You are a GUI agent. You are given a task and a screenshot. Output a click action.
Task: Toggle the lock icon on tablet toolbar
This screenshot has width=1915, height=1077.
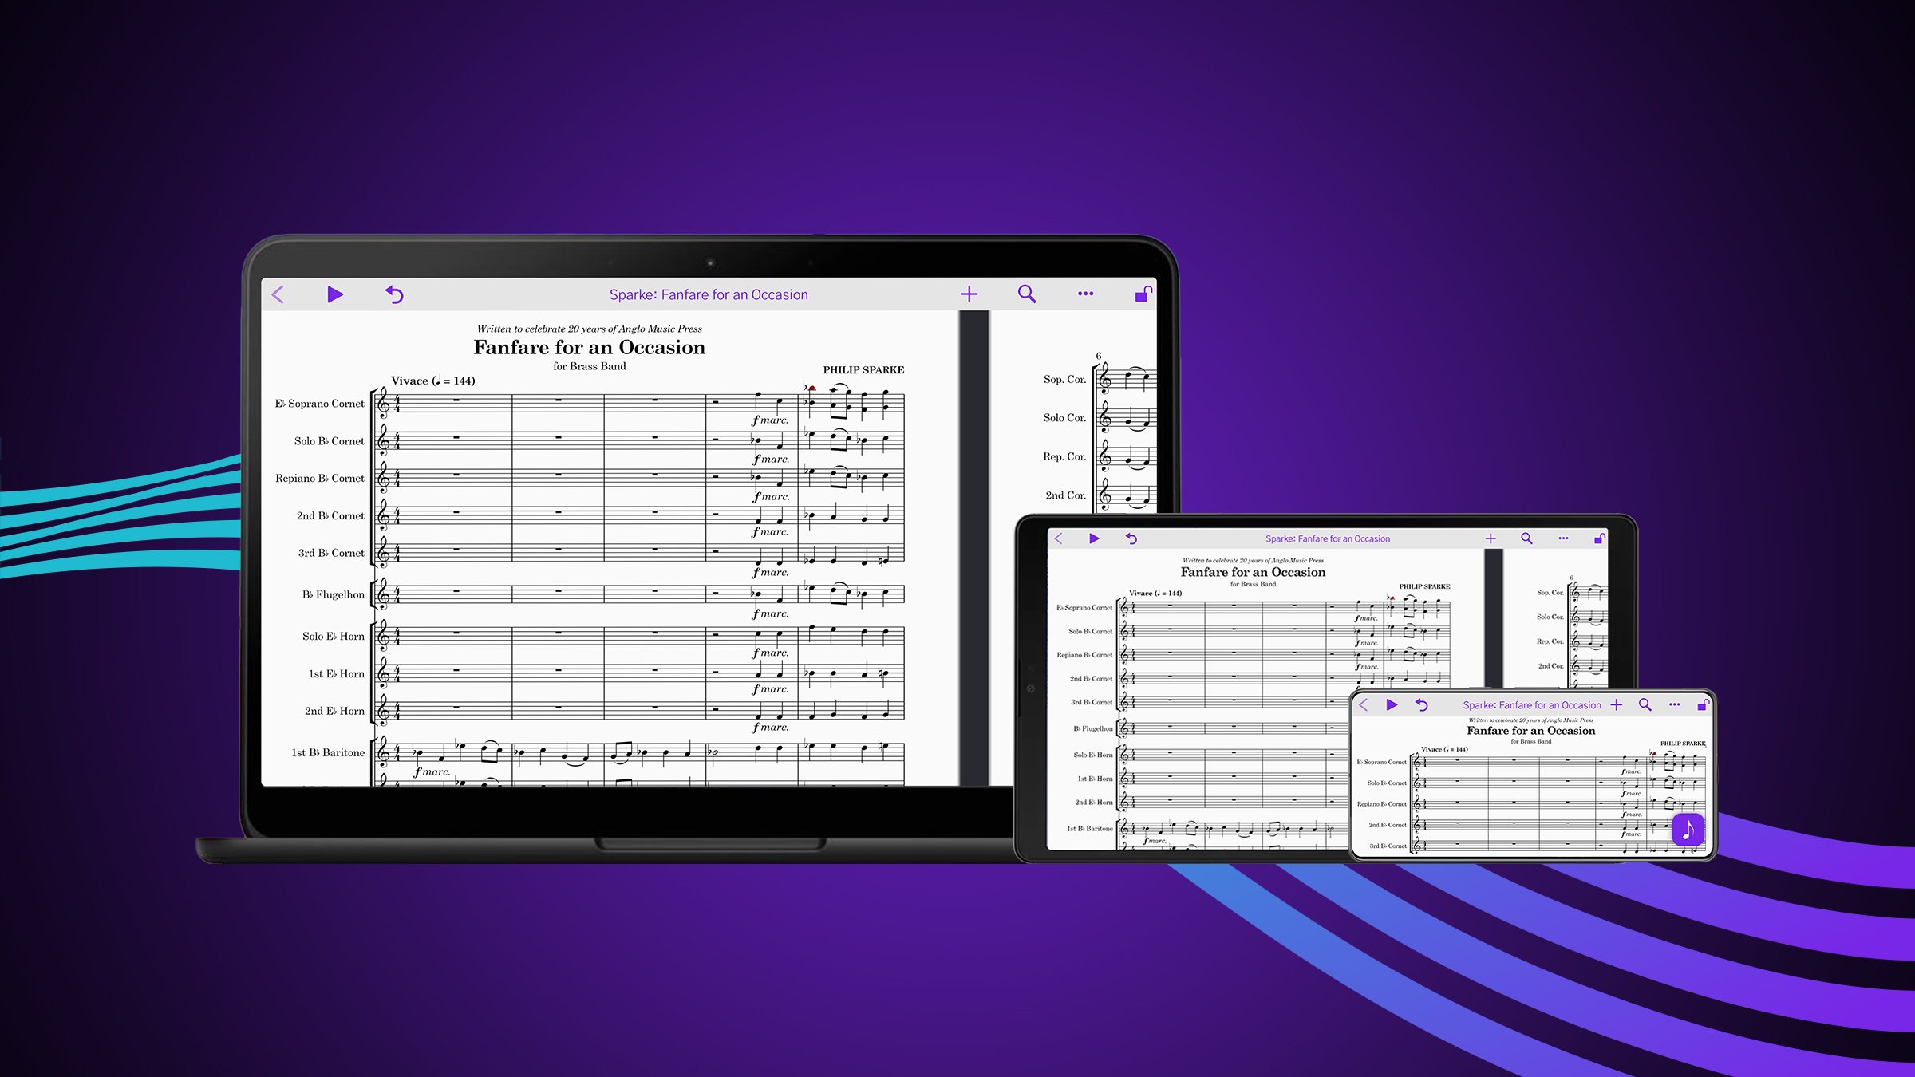(x=1599, y=538)
